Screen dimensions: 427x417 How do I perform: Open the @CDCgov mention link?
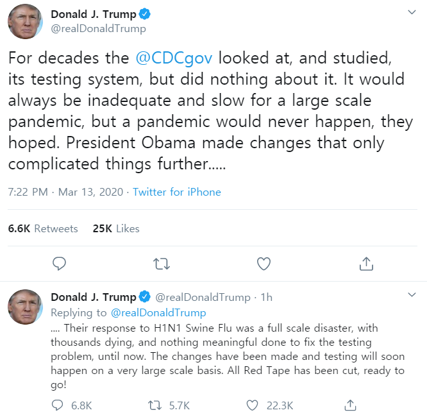tap(178, 58)
